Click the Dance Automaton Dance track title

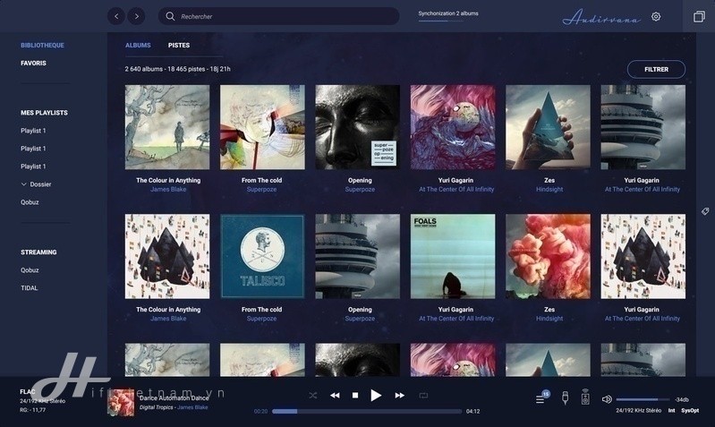pyautogui.click(x=174, y=397)
